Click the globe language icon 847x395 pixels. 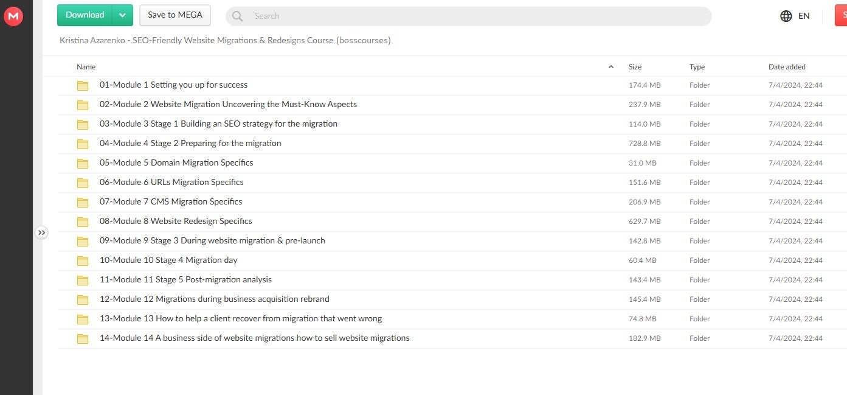coord(786,16)
